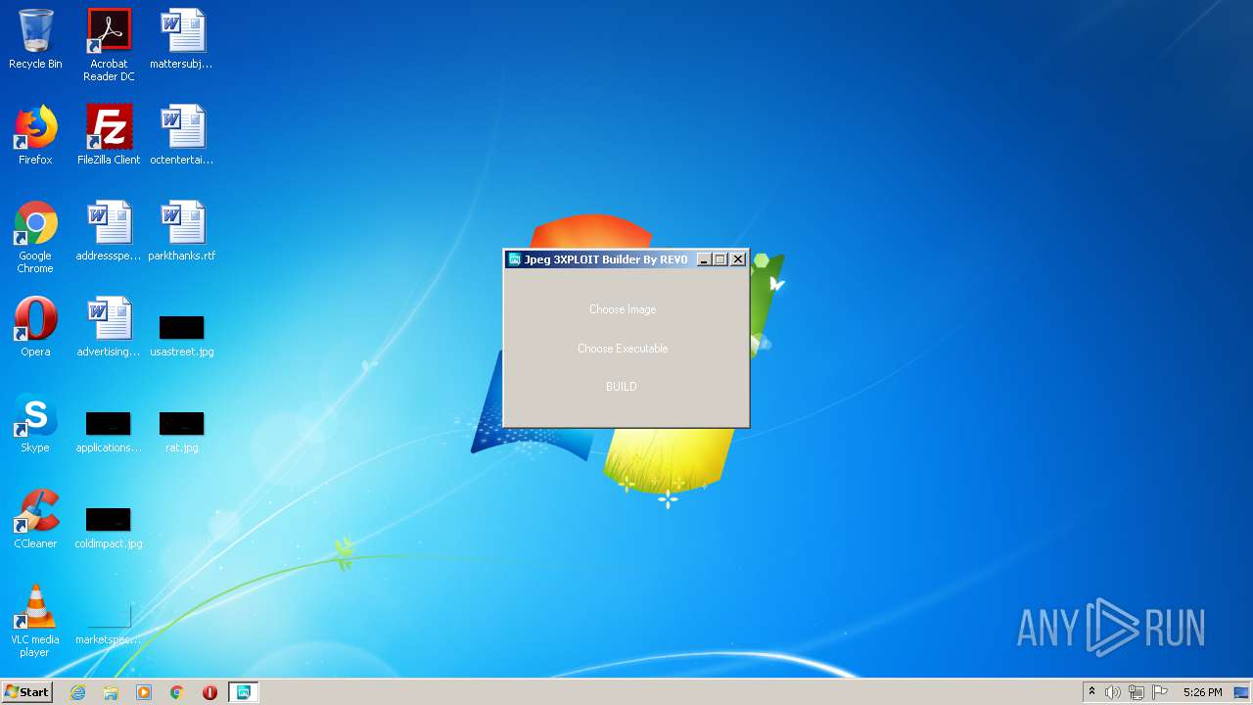1253x705 pixels.
Task: Select the marketspec file icon
Action: tap(109, 624)
